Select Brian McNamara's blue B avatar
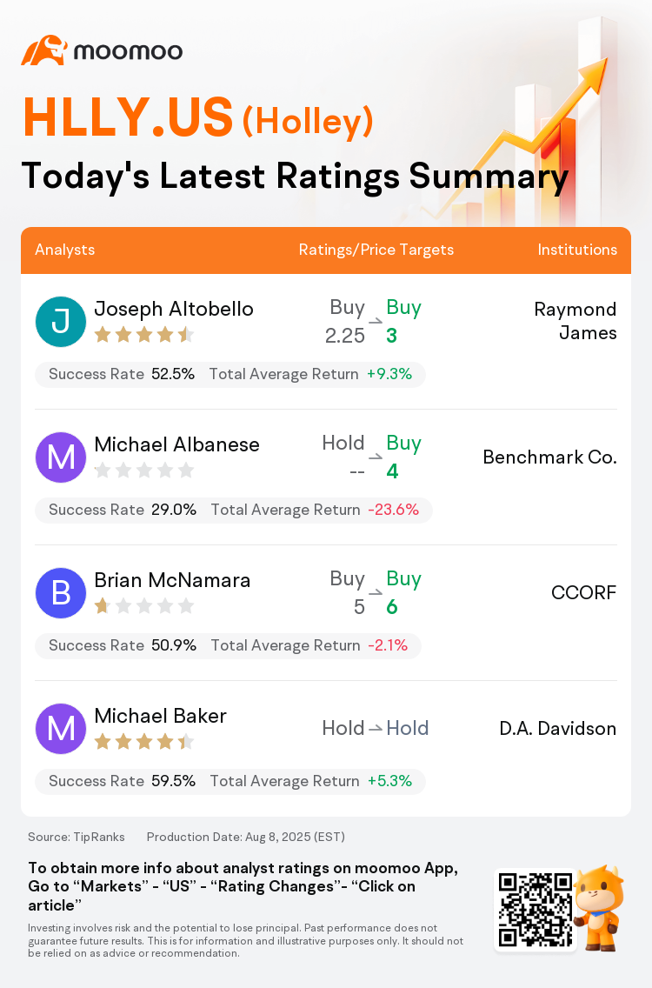This screenshot has width=652, height=988. pyautogui.click(x=61, y=593)
